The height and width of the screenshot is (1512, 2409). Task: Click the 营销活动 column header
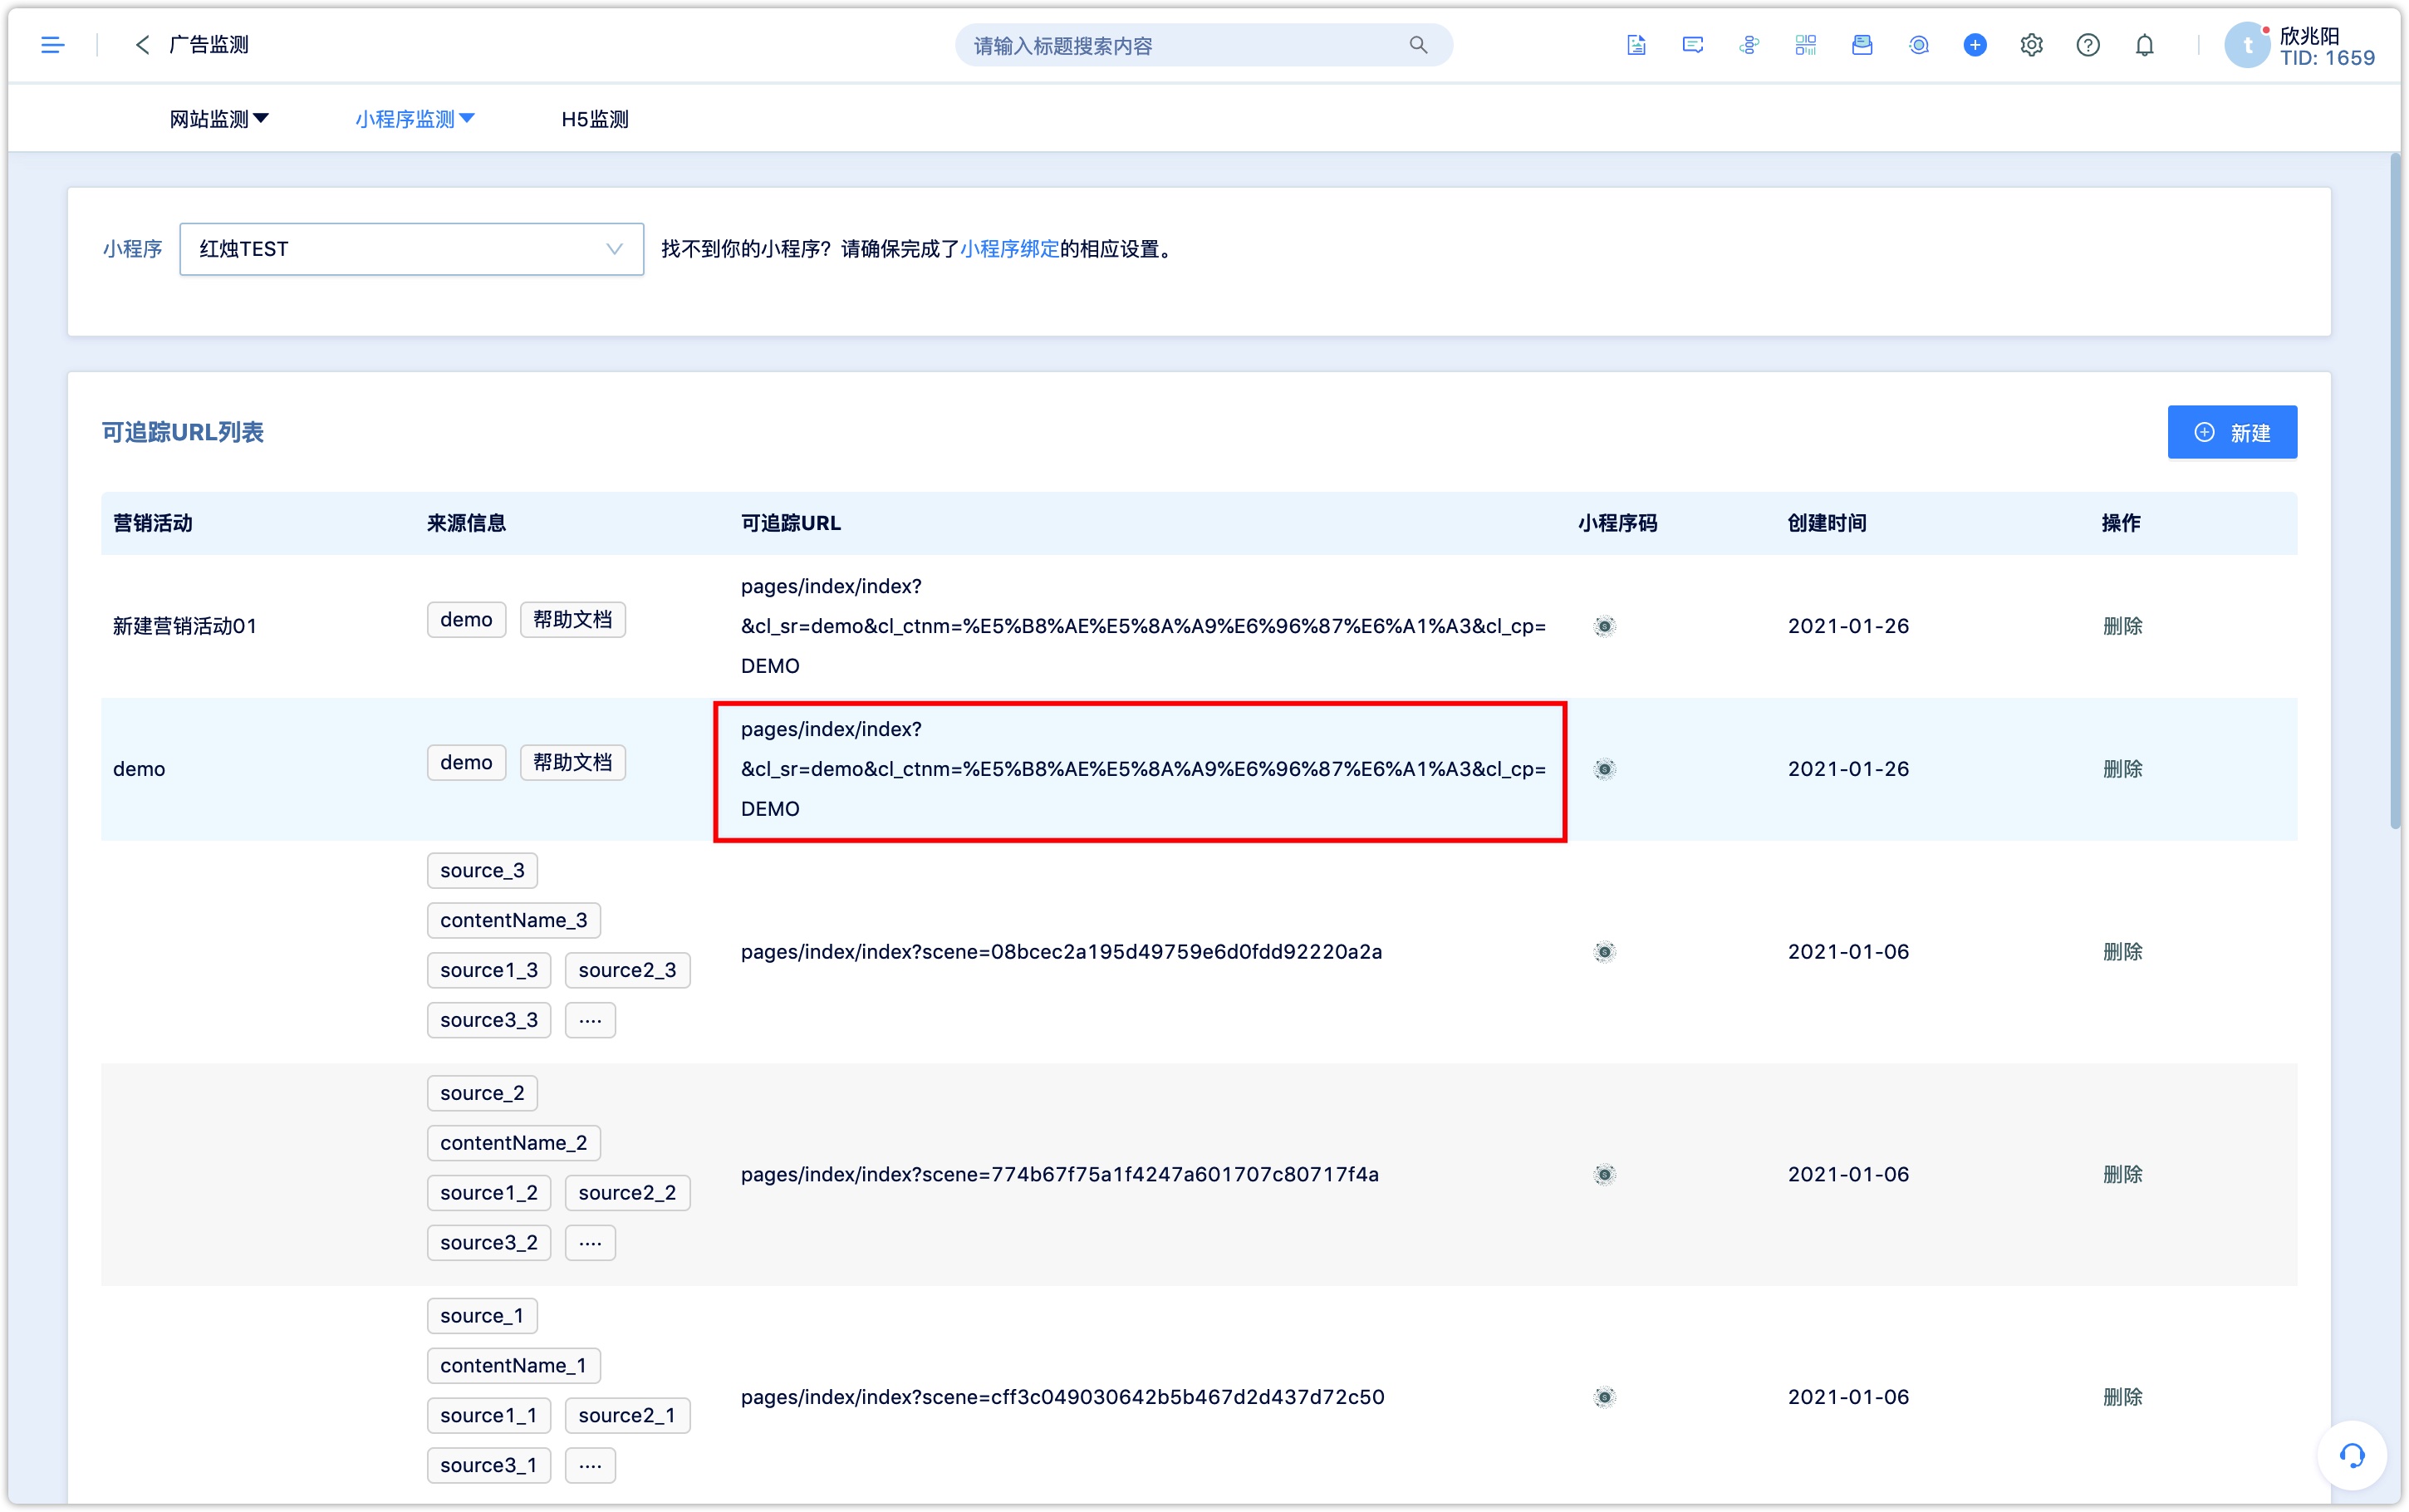point(153,523)
